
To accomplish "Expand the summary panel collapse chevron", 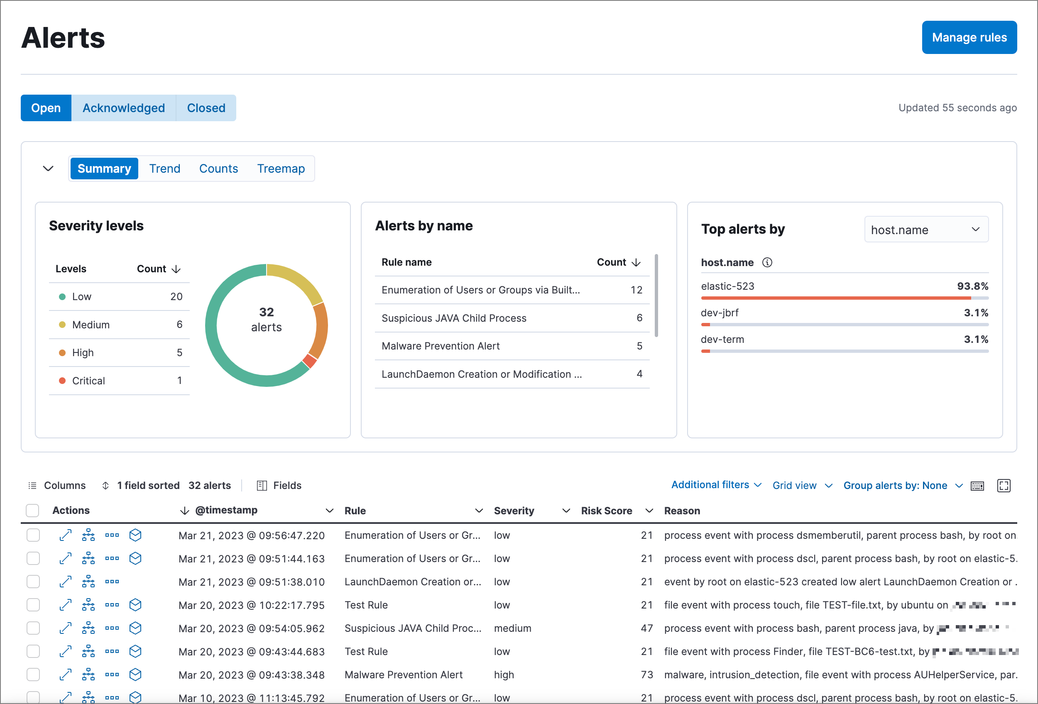I will (x=47, y=168).
